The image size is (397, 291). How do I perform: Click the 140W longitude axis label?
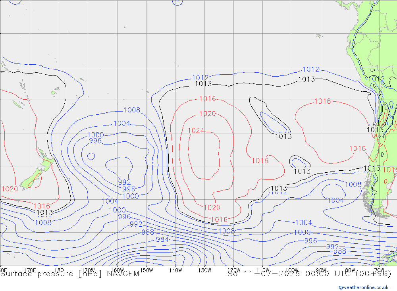(175, 270)
